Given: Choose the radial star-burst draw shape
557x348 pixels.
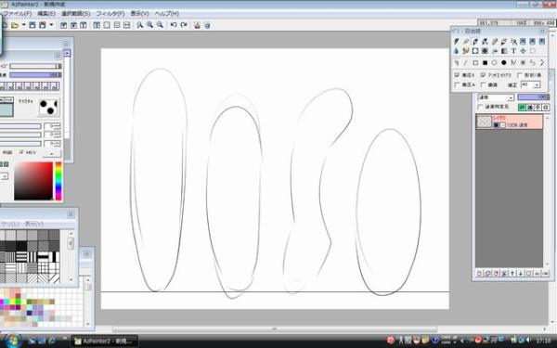Looking at the screenshot, I should point(523,63).
